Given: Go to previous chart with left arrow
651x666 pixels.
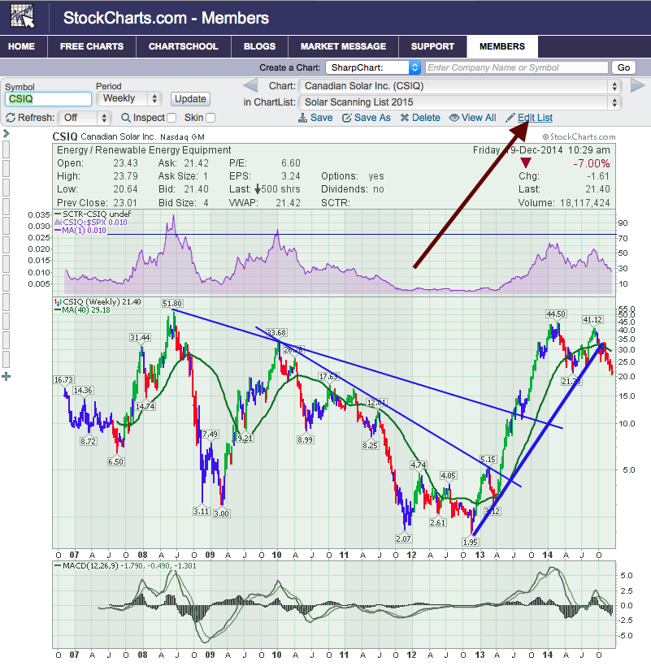Looking at the screenshot, I should [x=251, y=86].
